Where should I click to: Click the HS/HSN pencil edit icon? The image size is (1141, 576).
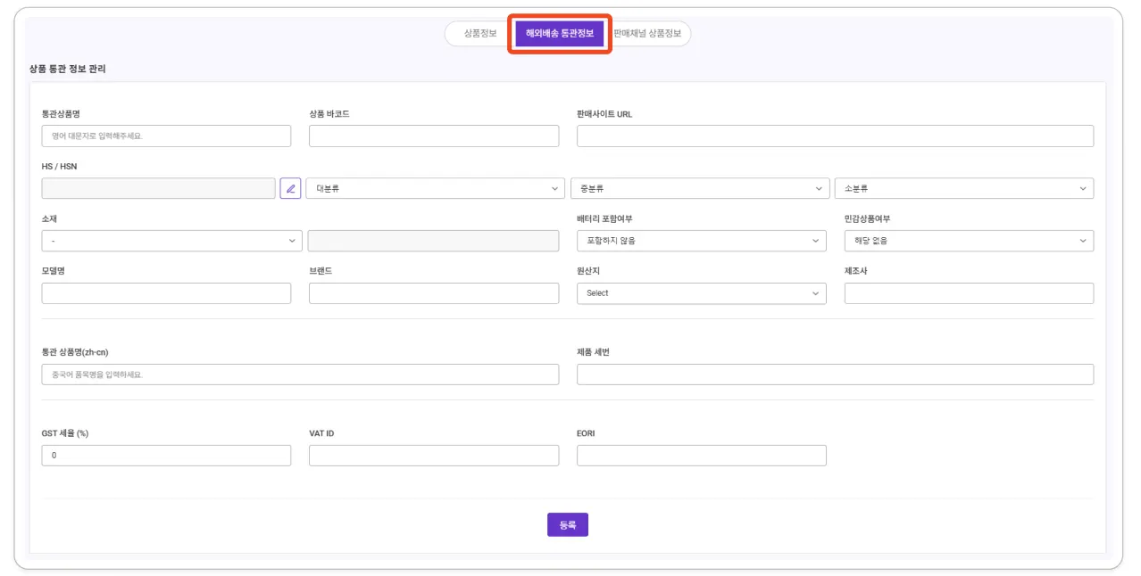(x=290, y=188)
